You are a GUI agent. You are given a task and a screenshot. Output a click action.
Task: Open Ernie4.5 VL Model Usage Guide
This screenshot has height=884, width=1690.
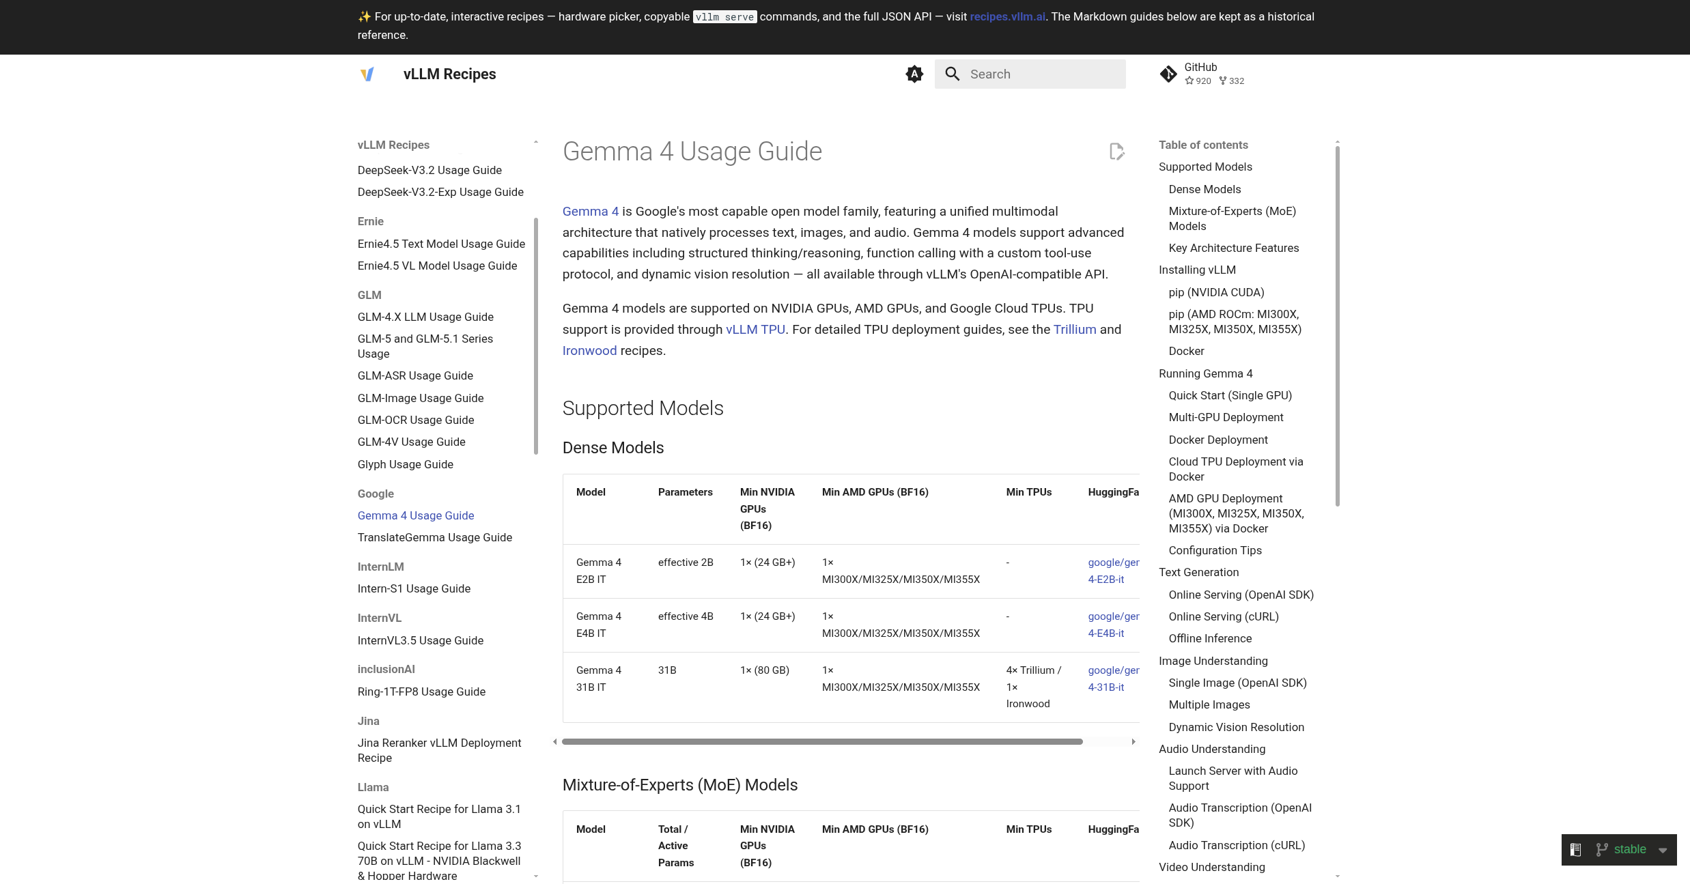437,266
